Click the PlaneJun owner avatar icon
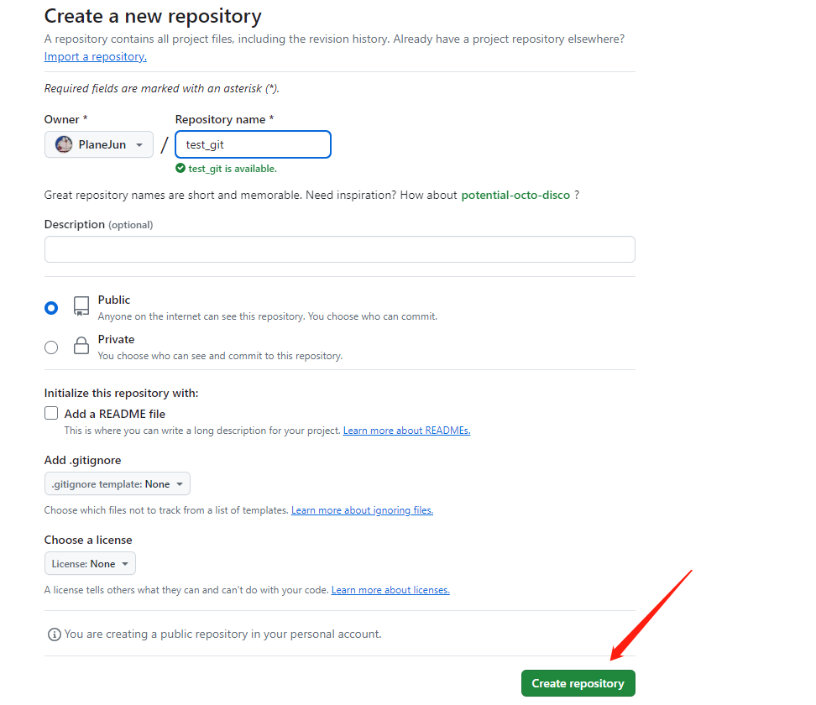The width and height of the screenshot is (816, 705). click(64, 144)
